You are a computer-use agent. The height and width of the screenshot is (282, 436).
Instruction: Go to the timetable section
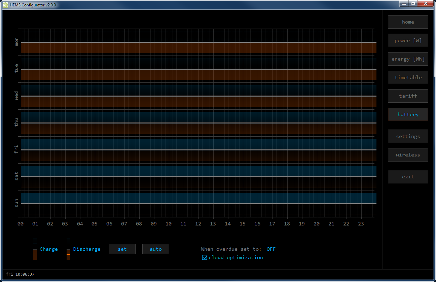point(408,77)
